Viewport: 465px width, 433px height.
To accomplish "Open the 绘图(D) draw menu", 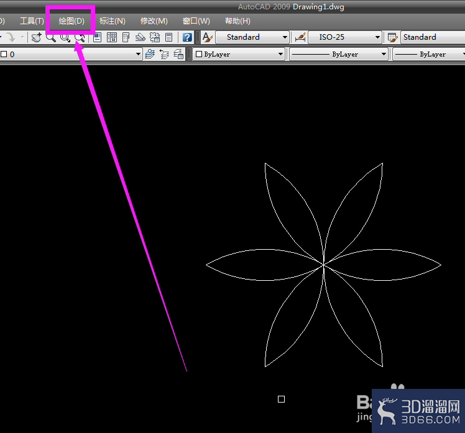I will [x=71, y=21].
